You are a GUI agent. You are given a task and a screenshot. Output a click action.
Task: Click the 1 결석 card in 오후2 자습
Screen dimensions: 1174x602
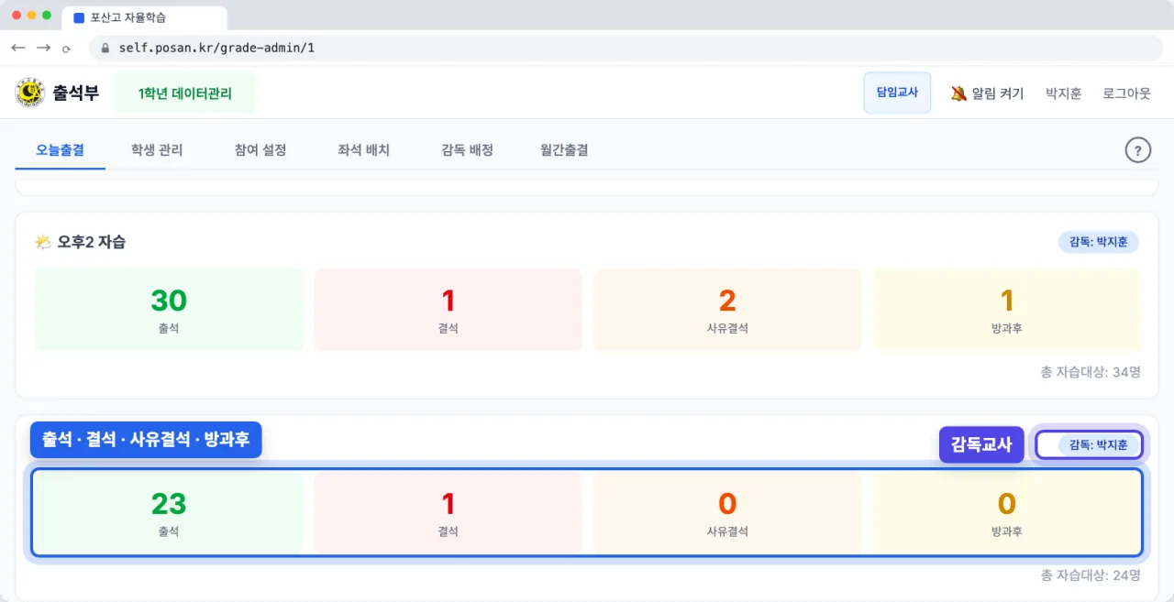[x=449, y=310]
